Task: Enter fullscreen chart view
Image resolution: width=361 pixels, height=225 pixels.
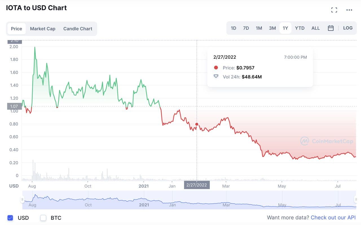Action: [x=334, y=10]
